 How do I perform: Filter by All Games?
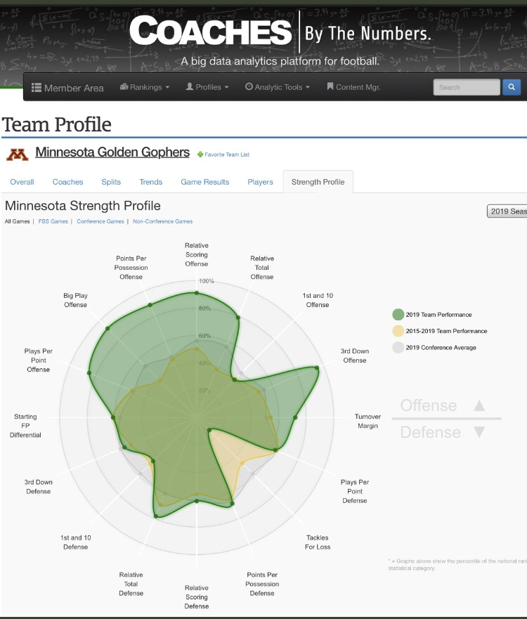point(17,221)
